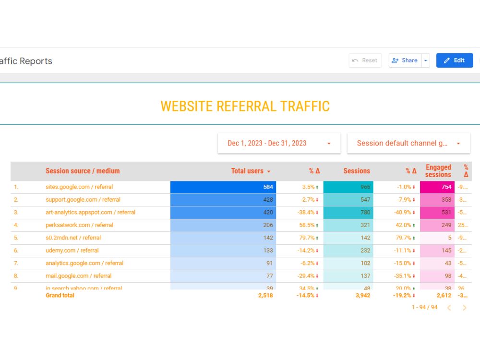Click the Total users sort arrow

269,171
